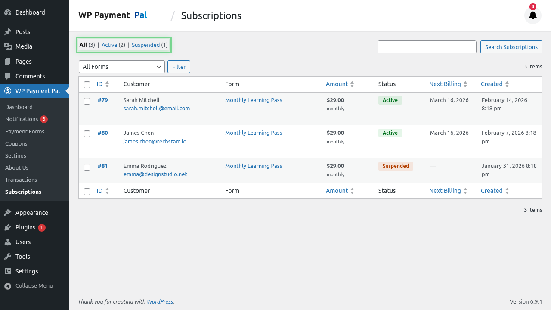The width and height of the screenshot is (551, 310).
Task: Select Emma Rodriguez's row checkbox
Action: pos(87,167)
